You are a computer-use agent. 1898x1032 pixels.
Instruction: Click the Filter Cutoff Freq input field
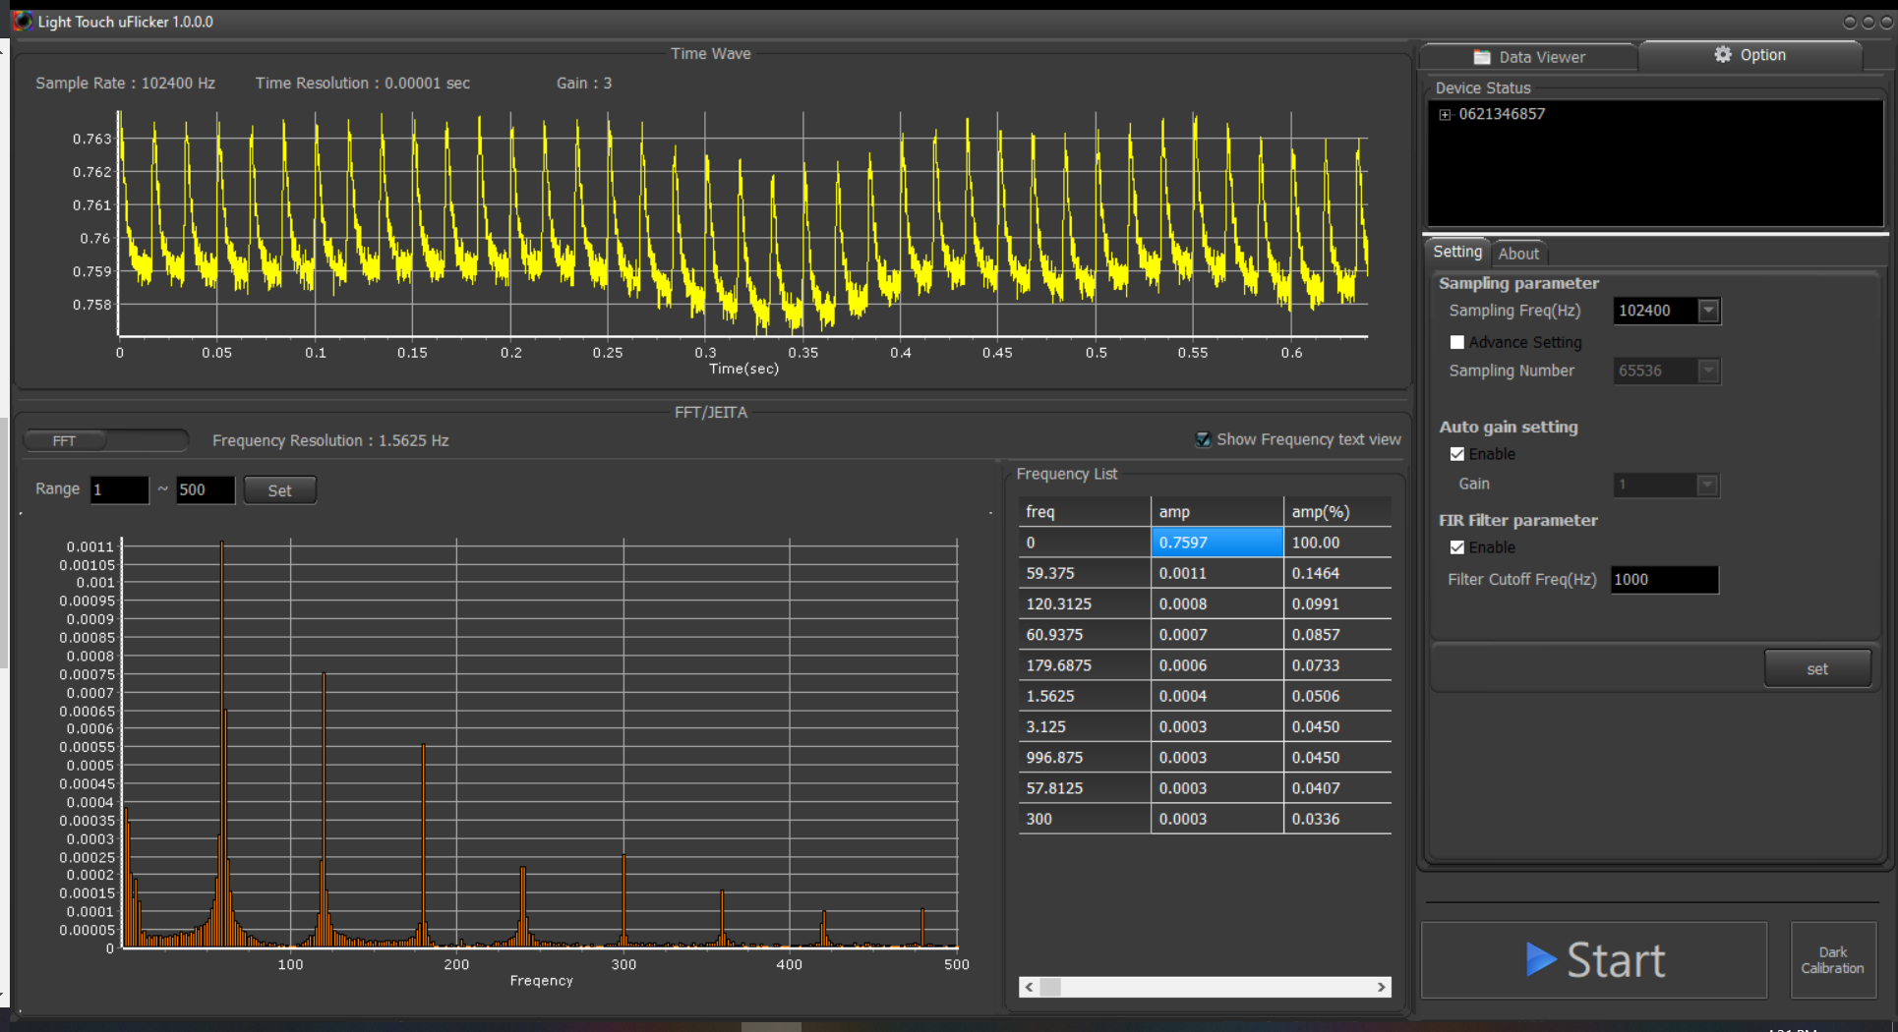[1664, 580]
